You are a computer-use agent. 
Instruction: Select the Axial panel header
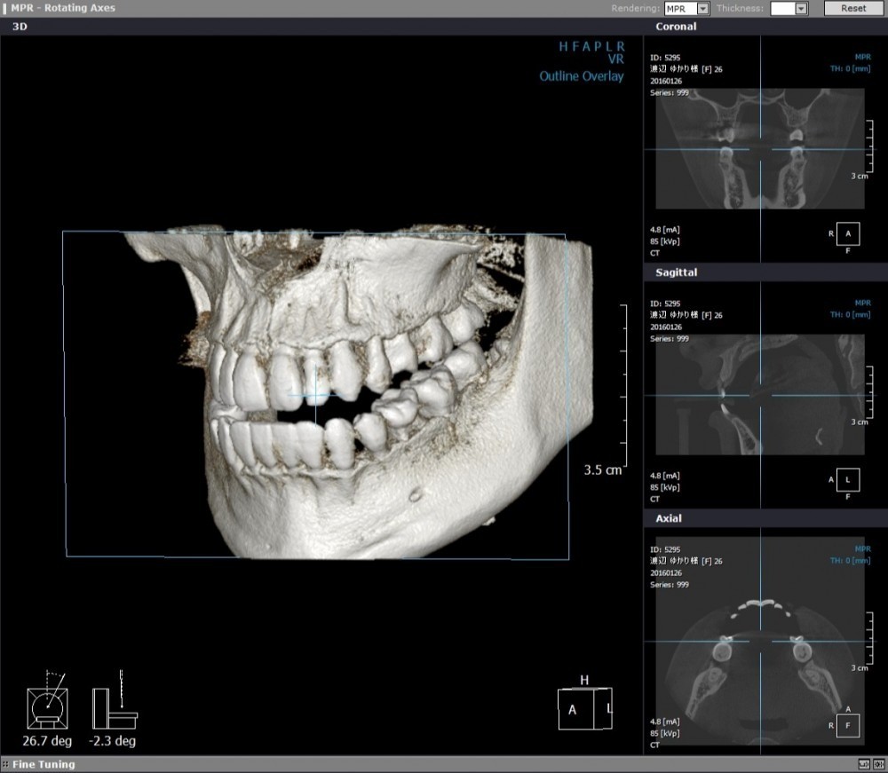669,518
